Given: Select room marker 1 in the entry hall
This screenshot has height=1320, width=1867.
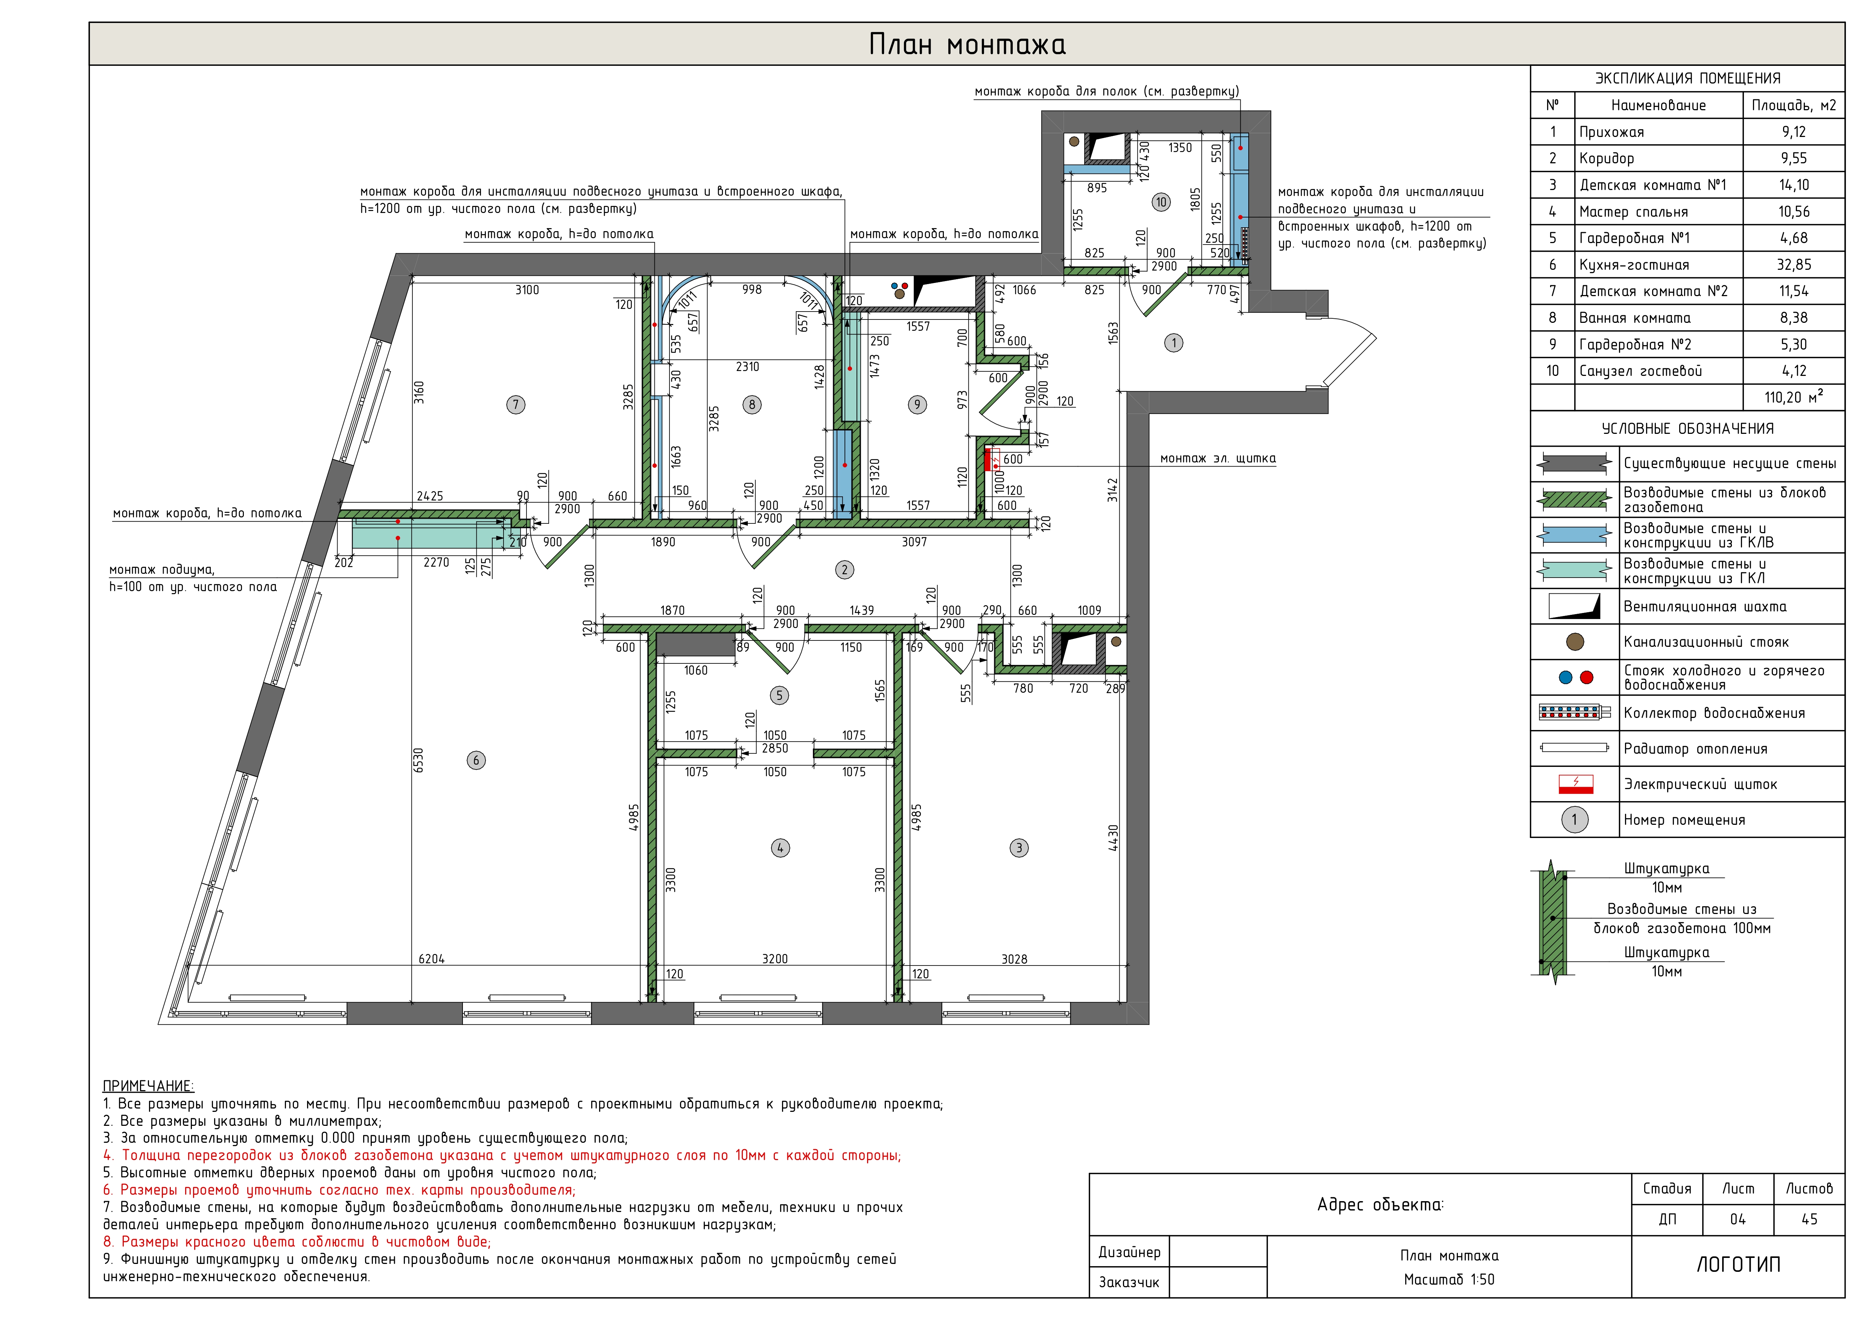Looking at the screenshot, I should 1173,343.
